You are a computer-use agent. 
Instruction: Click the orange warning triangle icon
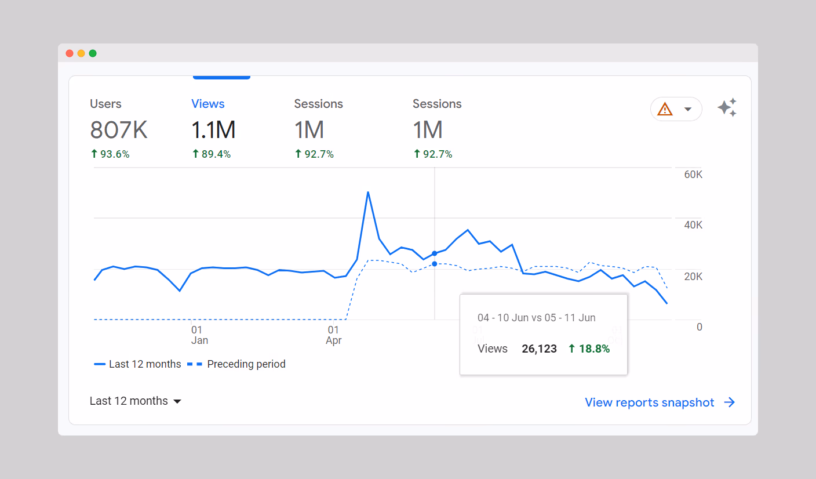pyautogui.click(x=665, y=109)
